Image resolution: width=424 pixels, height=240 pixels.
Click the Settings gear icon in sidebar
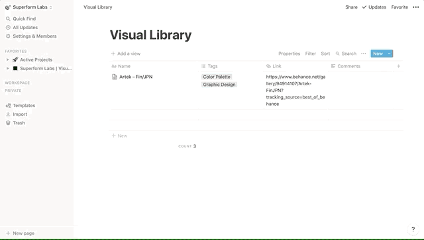click(8, 36)
